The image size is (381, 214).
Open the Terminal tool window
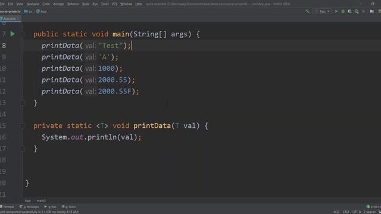7,207
